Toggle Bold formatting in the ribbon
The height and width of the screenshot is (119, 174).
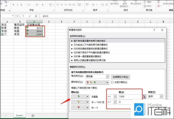coord(14,5)
